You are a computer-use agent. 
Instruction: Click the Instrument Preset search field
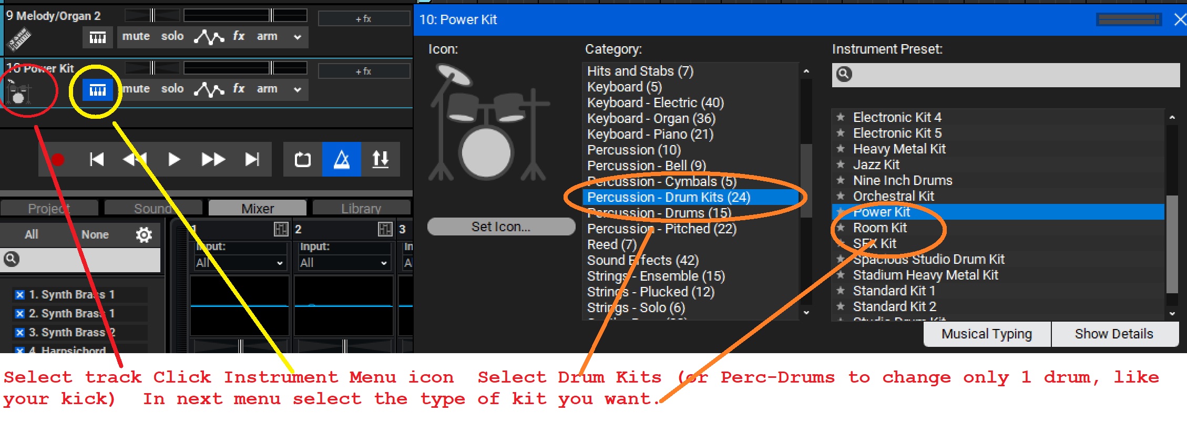1006,75
